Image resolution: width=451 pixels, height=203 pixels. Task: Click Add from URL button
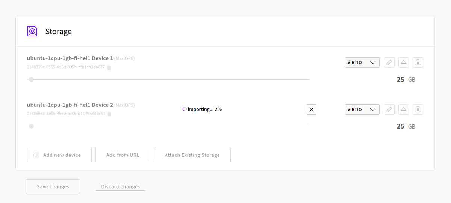coord(123,155)
